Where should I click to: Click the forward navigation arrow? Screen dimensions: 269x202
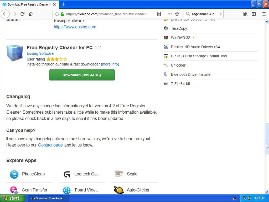click(14, 14)
